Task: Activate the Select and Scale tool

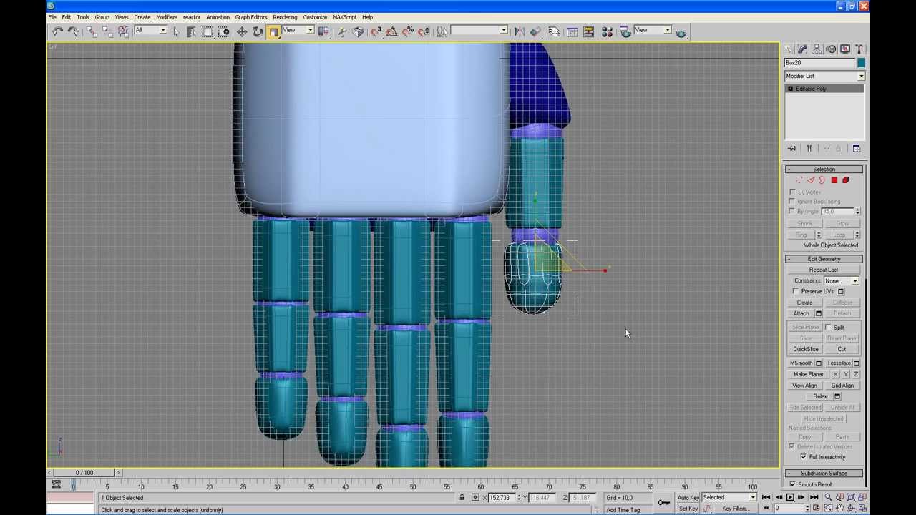Action: (273, 31)
